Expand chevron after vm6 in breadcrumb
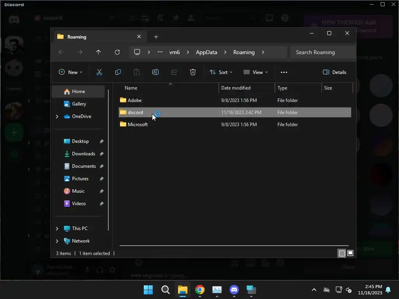 188,52
